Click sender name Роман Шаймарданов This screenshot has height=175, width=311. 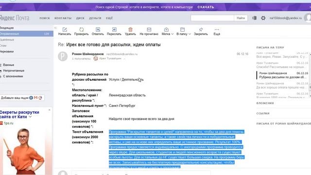coord(87,54)
